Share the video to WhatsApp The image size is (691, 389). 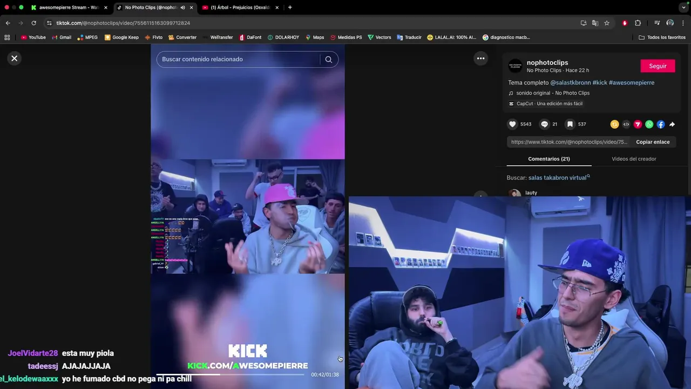point(649,124)
